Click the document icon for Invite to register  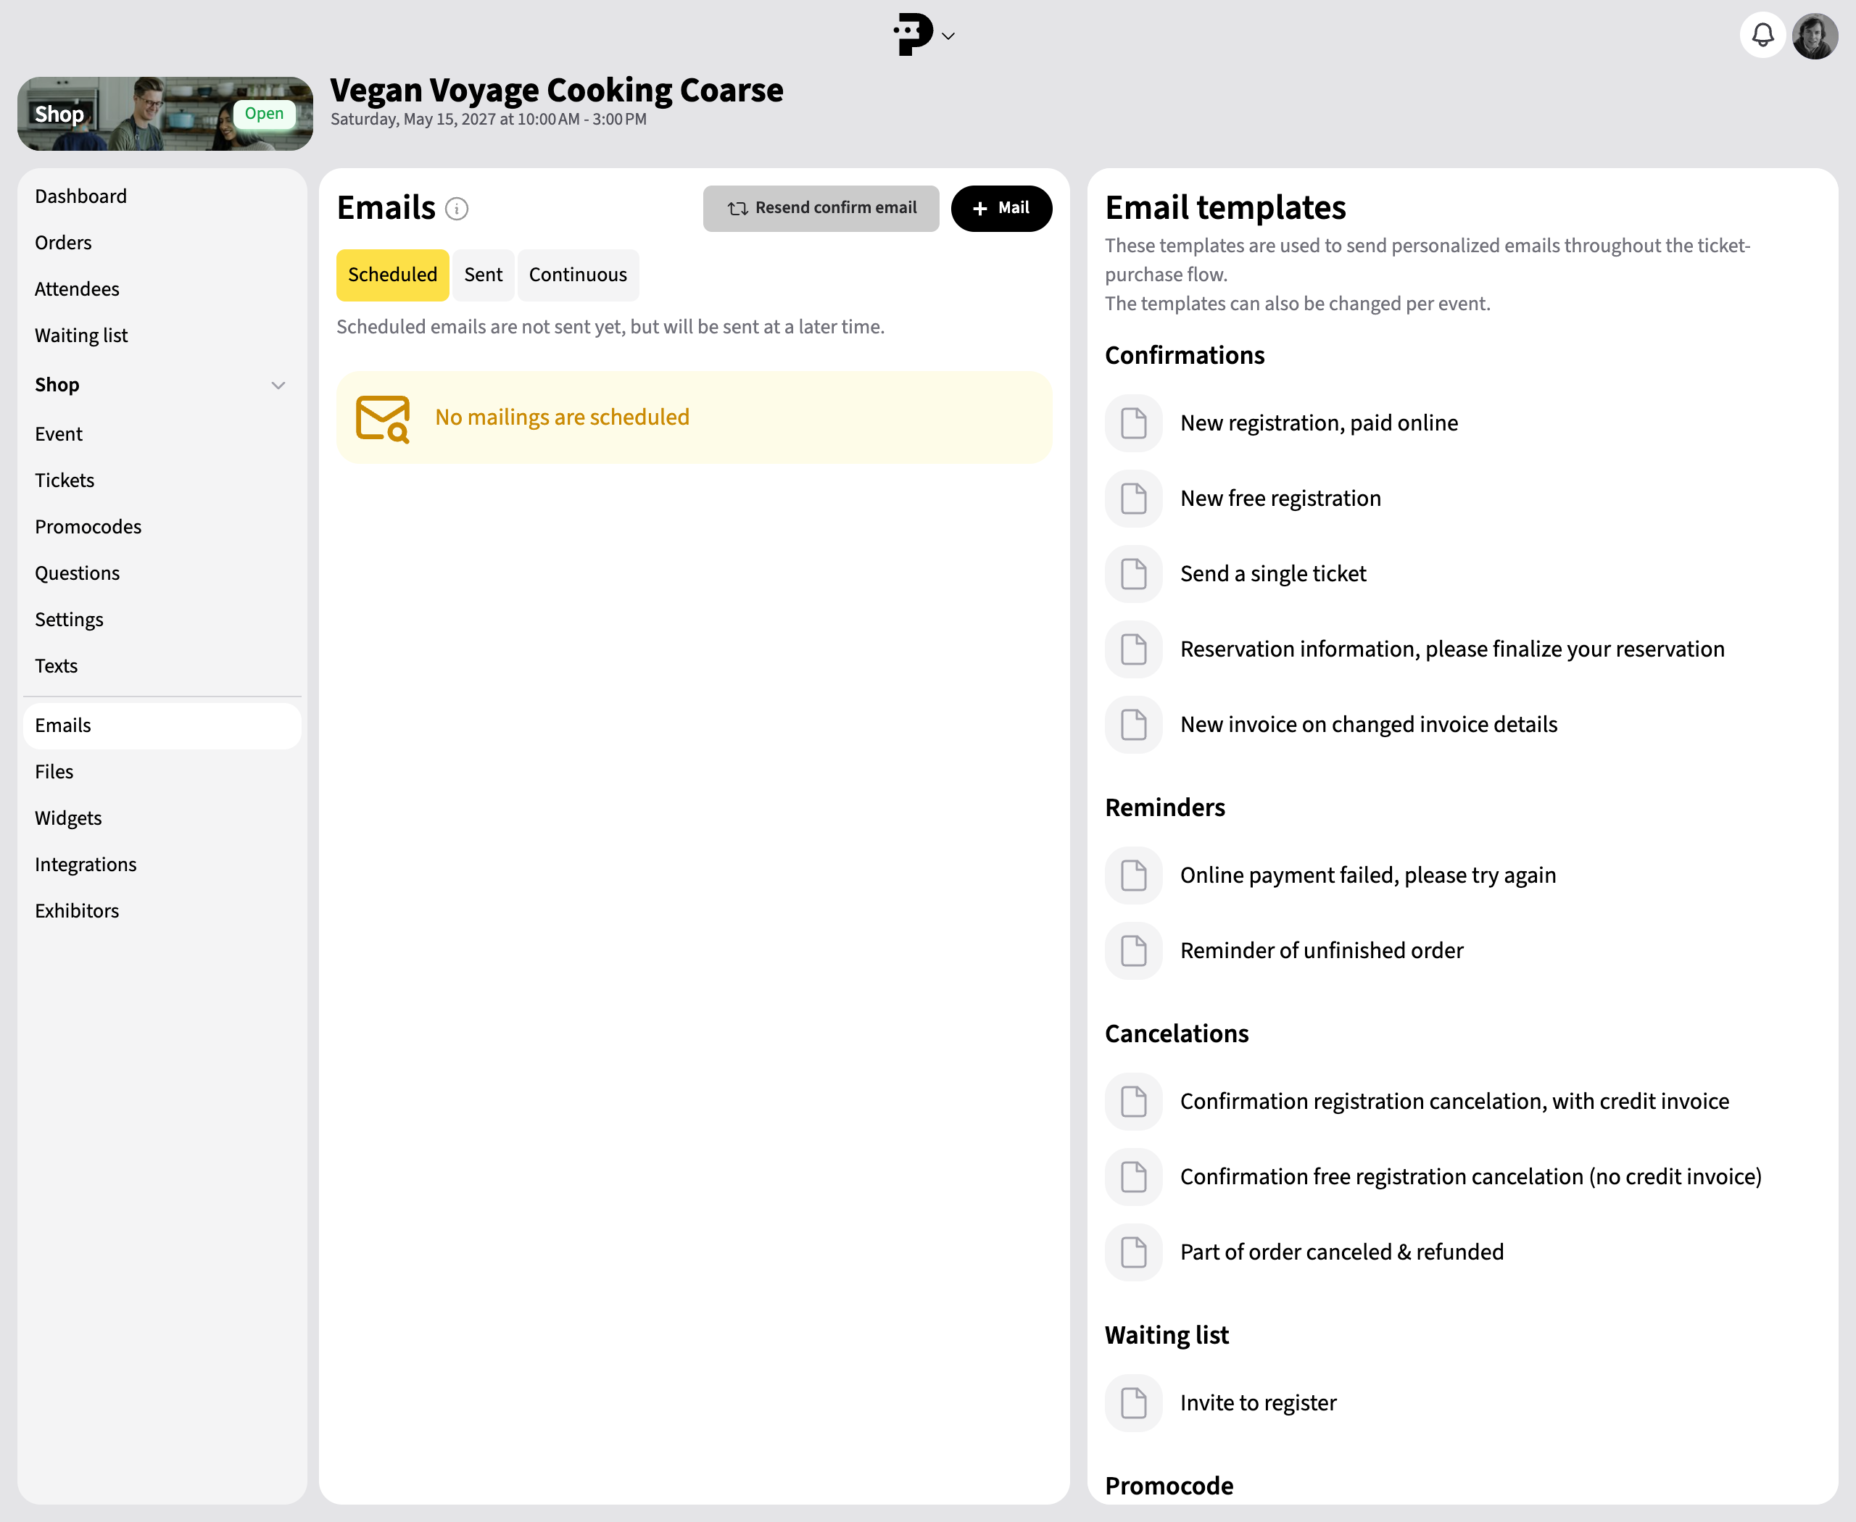pyautogui.click(x=1133, y=1402)
